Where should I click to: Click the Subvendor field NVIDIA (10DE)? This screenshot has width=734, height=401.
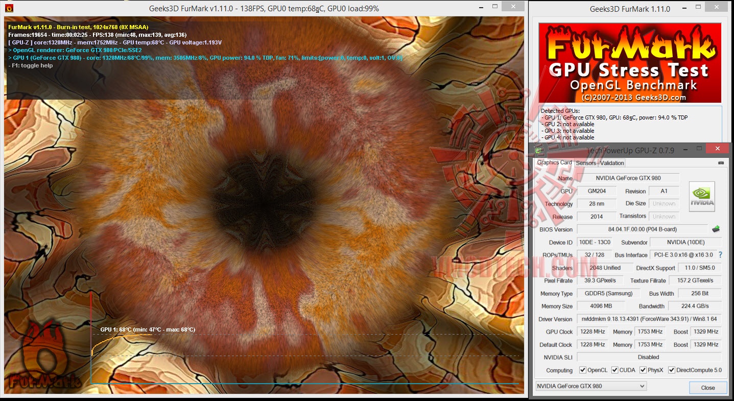(x=686, y=242)
